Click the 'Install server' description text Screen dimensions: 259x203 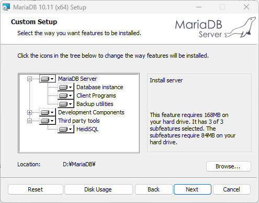click(x=166, y=80)
